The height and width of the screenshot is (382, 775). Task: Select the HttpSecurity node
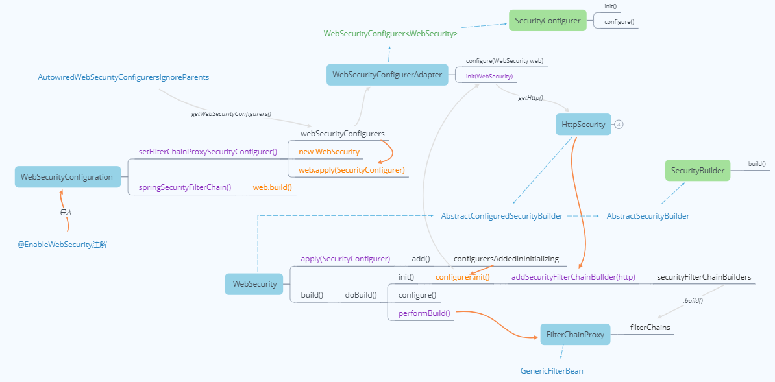(582, 124)
